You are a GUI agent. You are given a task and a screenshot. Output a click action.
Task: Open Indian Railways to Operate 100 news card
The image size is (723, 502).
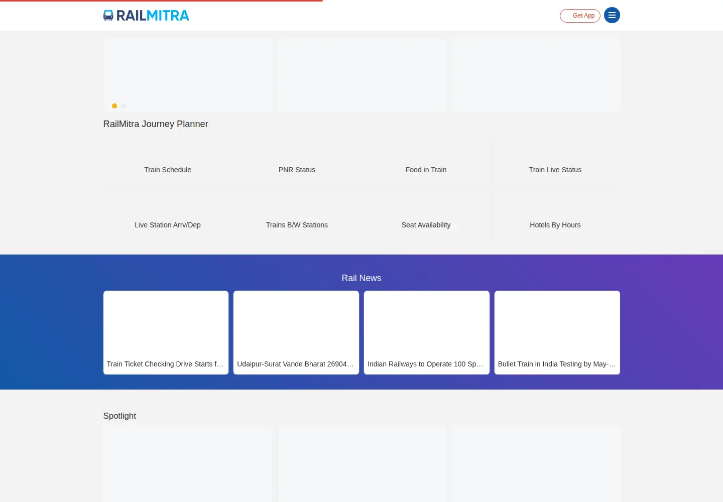[427, 332]
